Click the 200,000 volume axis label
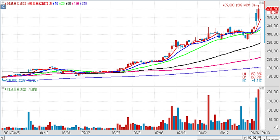The width and height of the screenshot is (280, 140). pos(273,92)
